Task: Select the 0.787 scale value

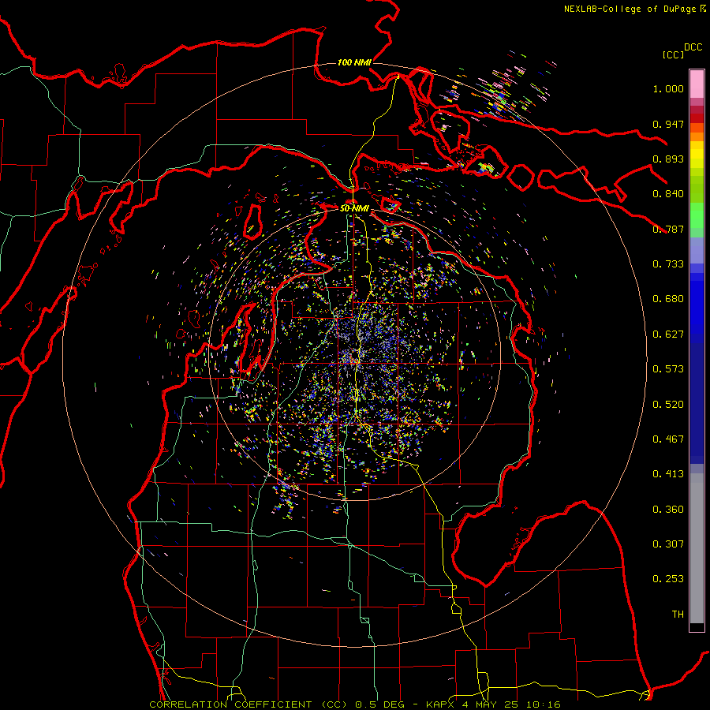Action: [x=668, y=229]
